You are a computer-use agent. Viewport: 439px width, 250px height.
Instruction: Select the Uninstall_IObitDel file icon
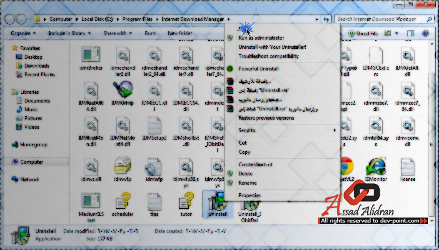point(250,205)
